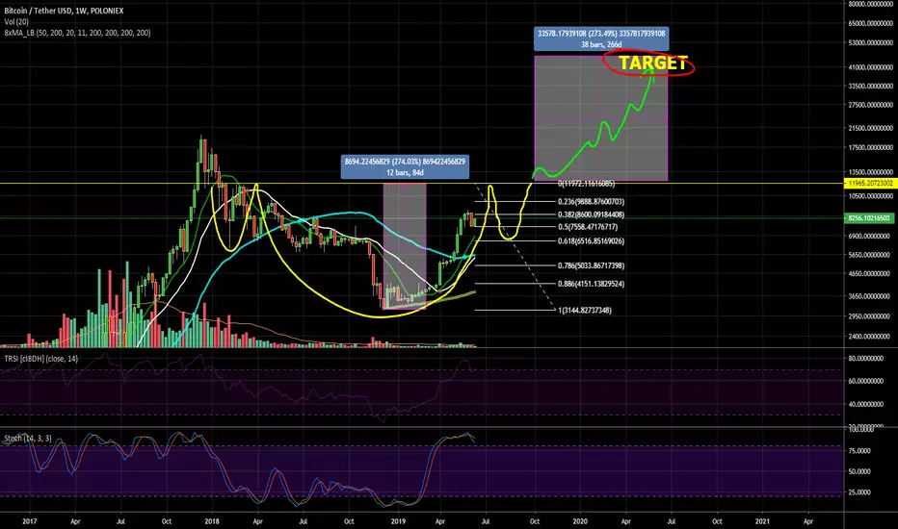Click the 53000 price axis tick
The height and width of the screenshot is (529, 898).
(870, 43)
